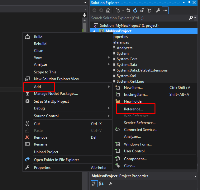The width and height of the screenshot is (200, 190).
Task: Click the Refresh icon in Solution Explorer toolbar
Action: pyautogui.click(x=136, y=10)
